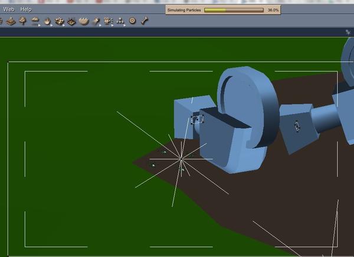Click the pin icon on the viewport header
This screenshot has height=257, width=354.
(348, 32)
